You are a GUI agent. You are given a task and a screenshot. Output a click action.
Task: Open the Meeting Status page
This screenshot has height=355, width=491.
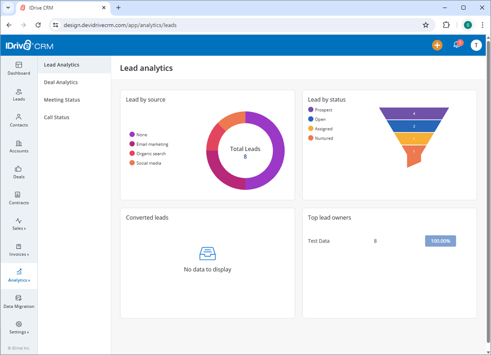click(62, 99)
